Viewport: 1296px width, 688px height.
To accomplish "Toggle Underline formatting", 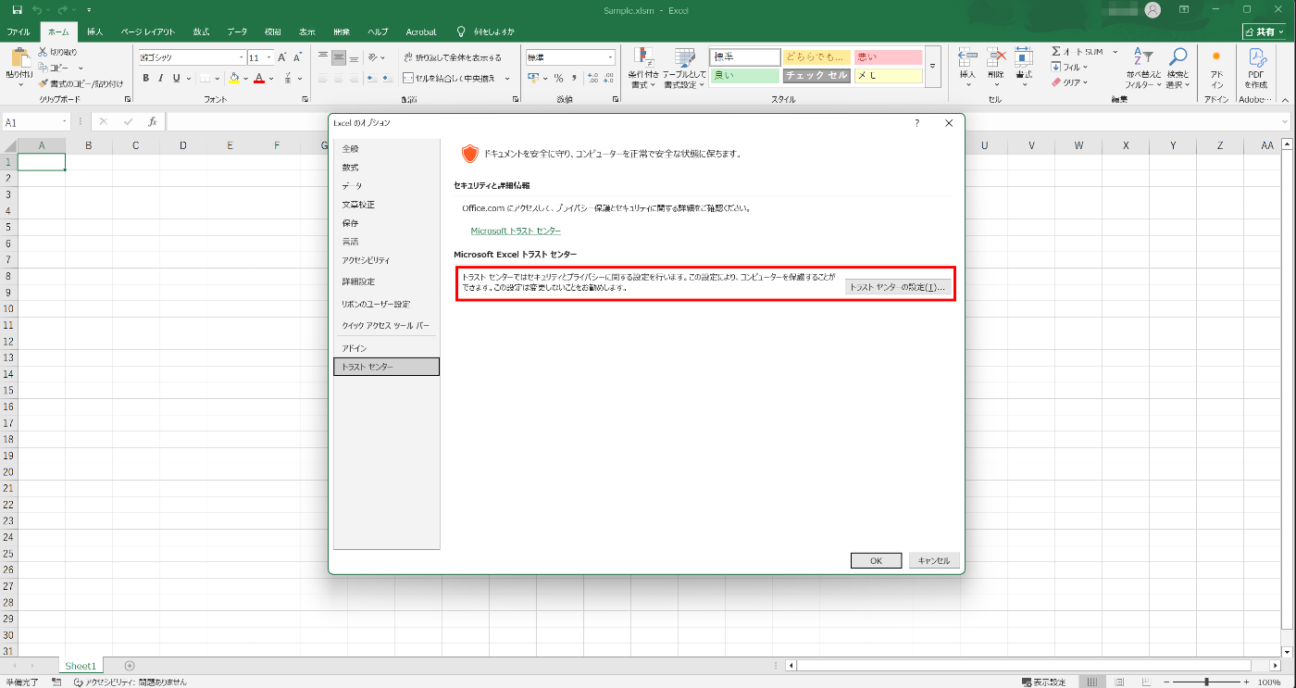I will point(176,79).
